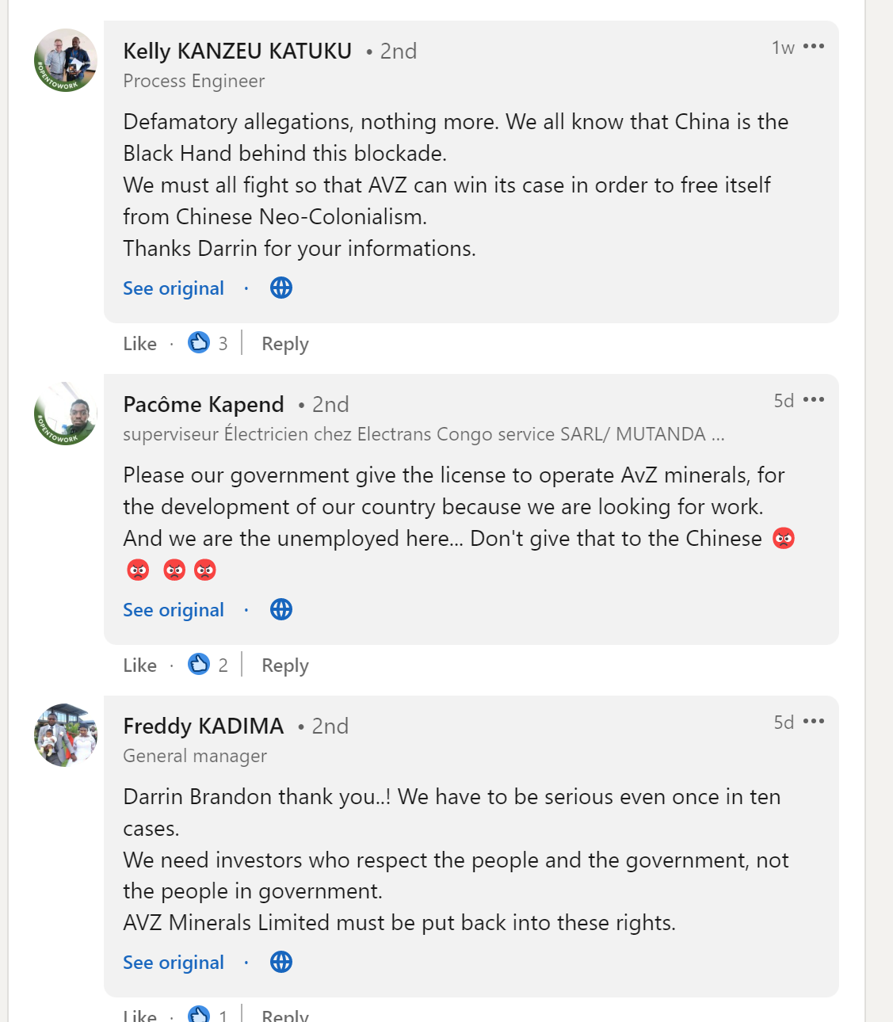This screenshot has width=893, height=1022.
Task: Click globe translation icon in Kelly's comment
Action: pos(281,288)
